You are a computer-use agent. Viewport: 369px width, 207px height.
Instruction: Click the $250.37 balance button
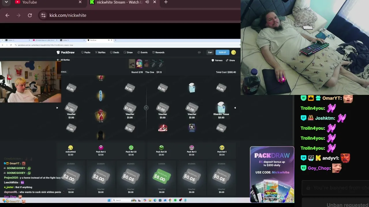pyautogui.click(x=222, y=52)
